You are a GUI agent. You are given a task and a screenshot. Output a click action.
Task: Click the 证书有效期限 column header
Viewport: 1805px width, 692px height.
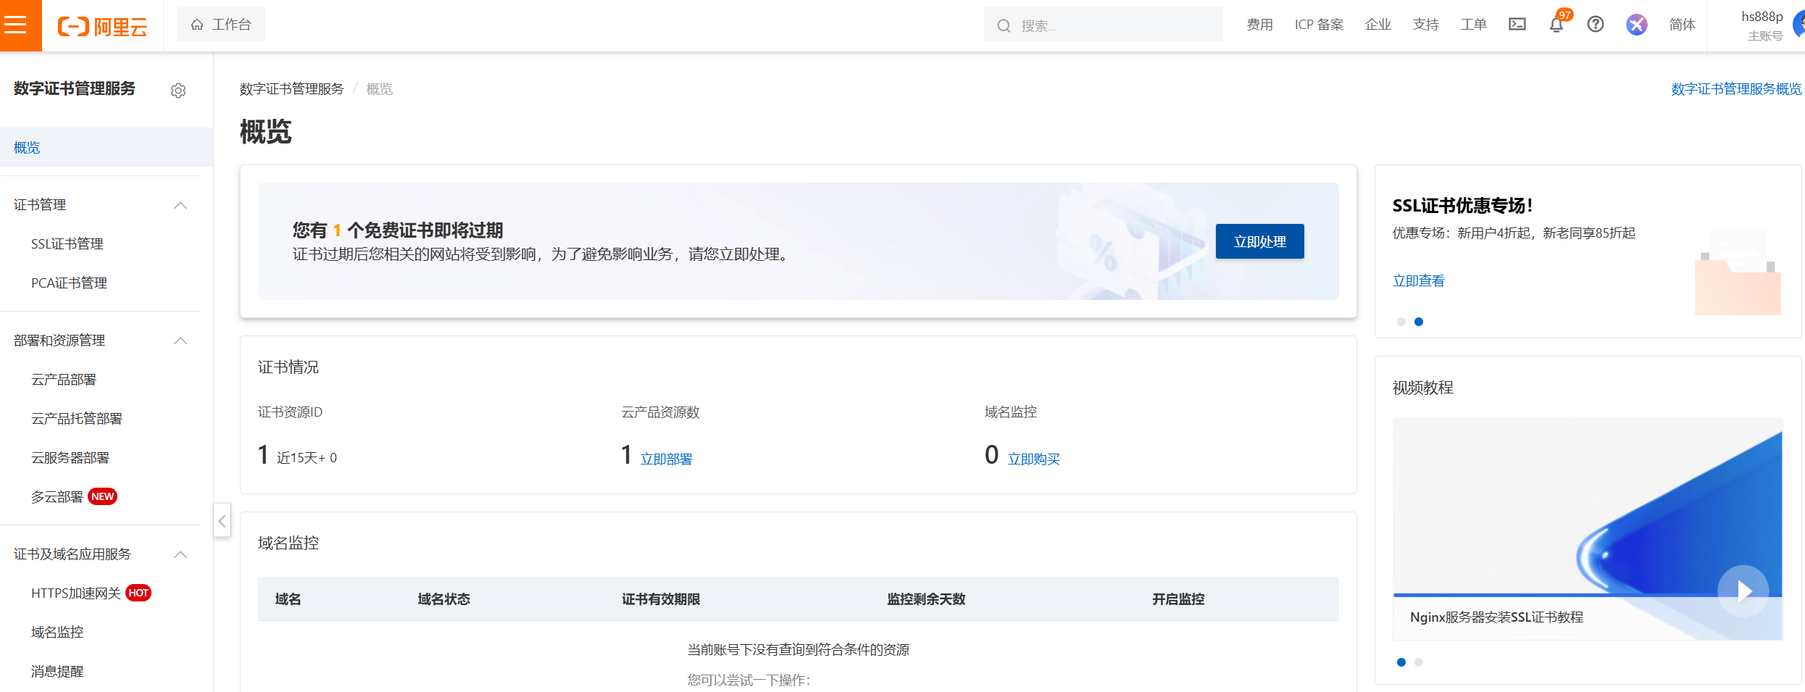tap(661, 599)
